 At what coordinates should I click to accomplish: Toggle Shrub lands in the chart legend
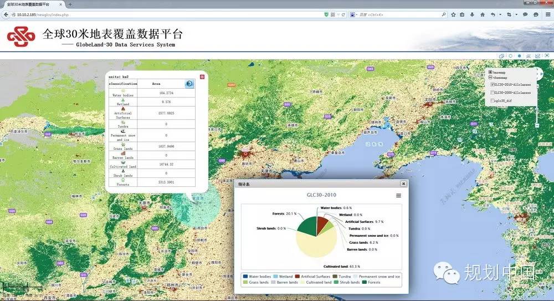[347, 282]
